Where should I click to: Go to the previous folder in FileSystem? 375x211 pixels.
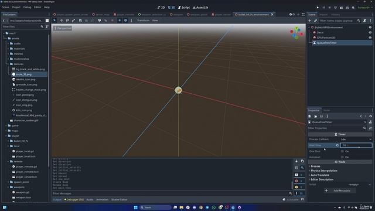click(x=4, y=21)
